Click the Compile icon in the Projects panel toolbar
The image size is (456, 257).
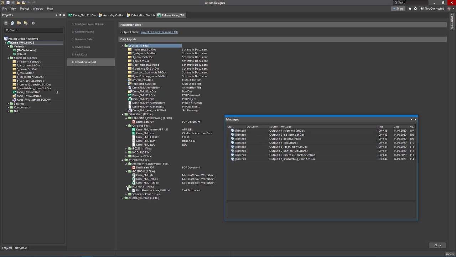click(12, 23)
